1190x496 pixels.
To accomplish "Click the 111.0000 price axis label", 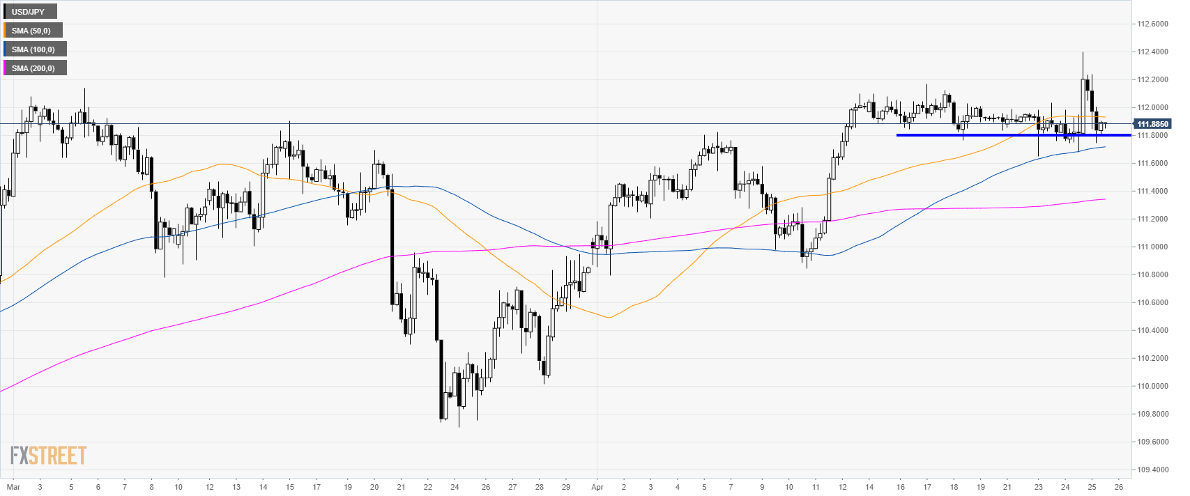I will click(1152, 247).
